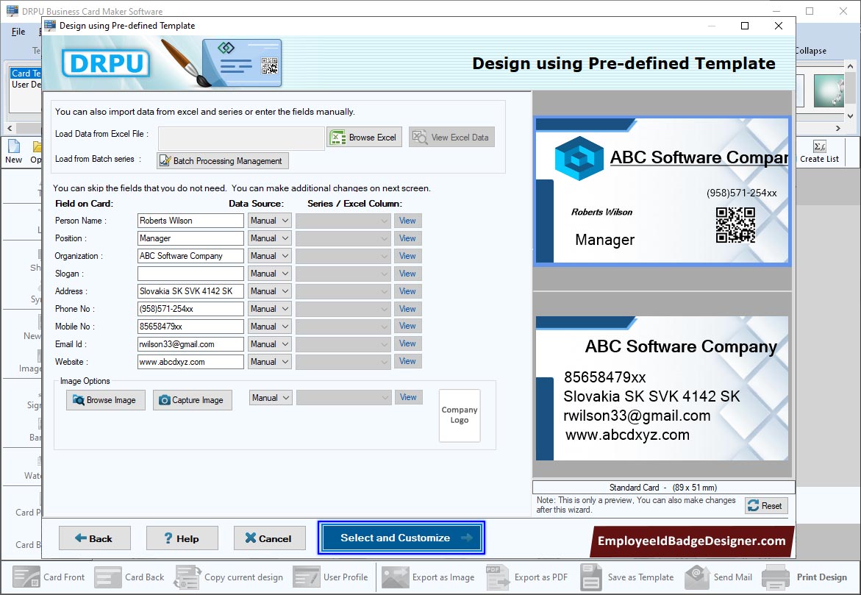Image resolution: width=861 pixels, height=595 pixels.
Task: Select front card preview thumbnail
Action: (x=662, y=191)
